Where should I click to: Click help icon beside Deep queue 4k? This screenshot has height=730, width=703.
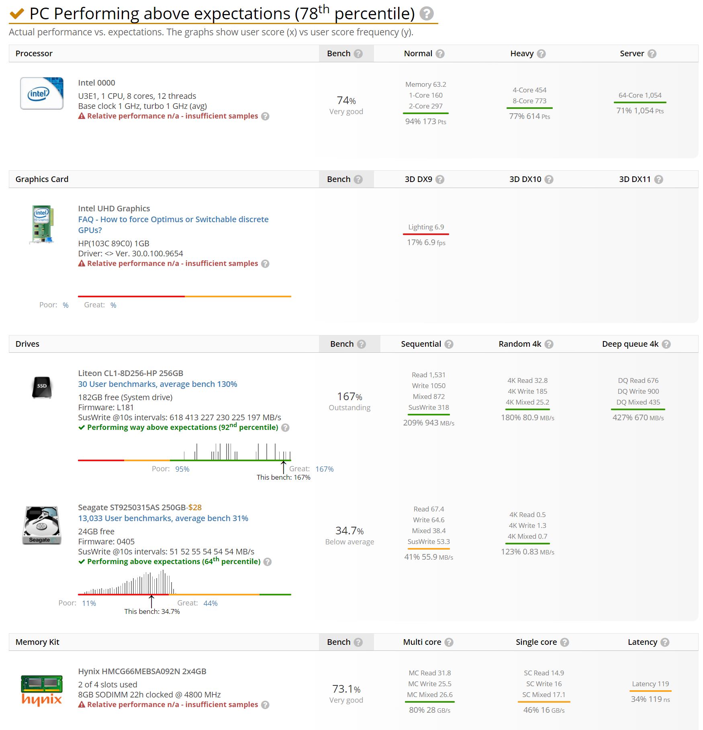click(666, 344)
